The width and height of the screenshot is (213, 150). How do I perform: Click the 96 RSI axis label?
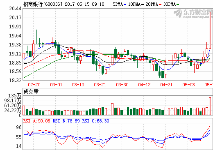point(19,127)
